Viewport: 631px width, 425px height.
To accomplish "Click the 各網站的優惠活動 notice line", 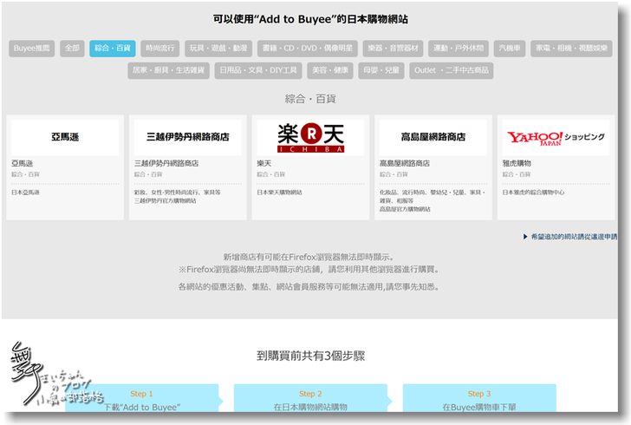I will 309,287.
